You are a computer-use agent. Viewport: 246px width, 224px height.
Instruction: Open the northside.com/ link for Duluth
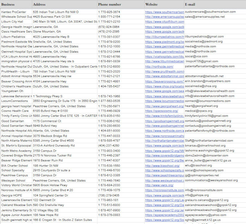click(x=159, y=66)
